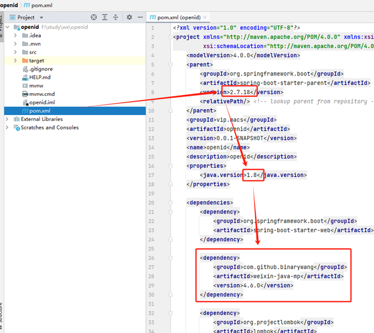The width and height of the screenshot is (374, 333).
Task: Select the pom.xml (openid) editor tab
Action: (x=178, y=17)
